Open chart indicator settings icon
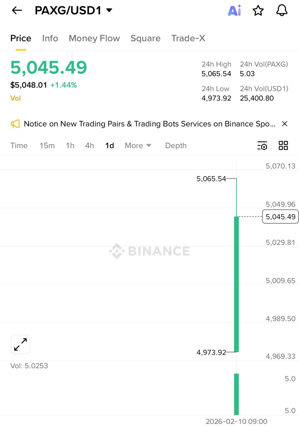The image size is (299, 426). (x=262, y=145)
